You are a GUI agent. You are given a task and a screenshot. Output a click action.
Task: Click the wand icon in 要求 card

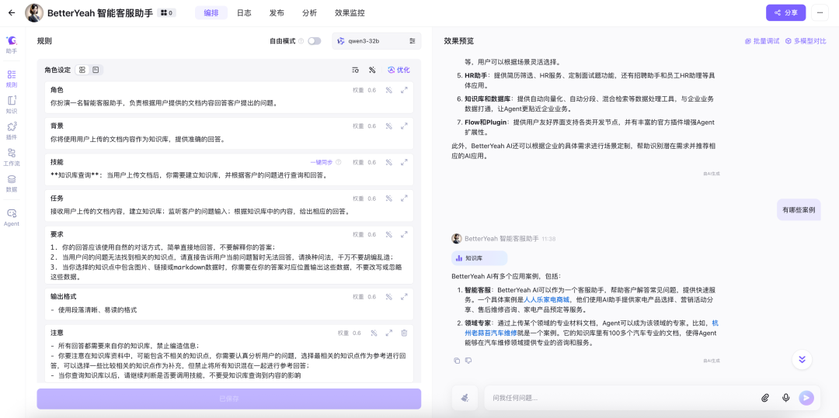pos(389,234)
